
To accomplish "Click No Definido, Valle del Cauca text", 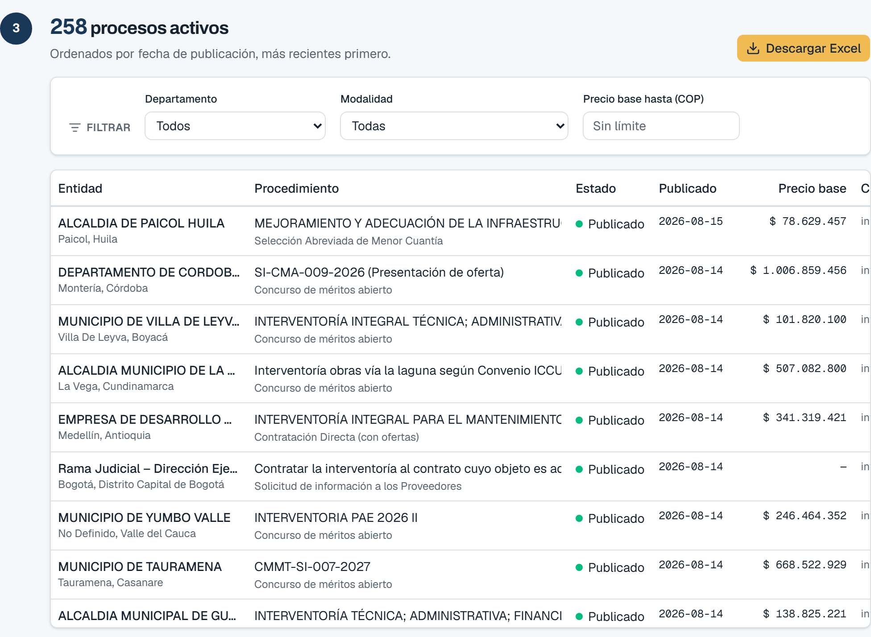I will click(127, 534).
